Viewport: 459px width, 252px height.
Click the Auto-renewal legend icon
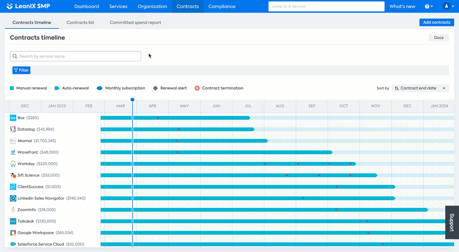pyautogui.click(x=57, y=88)
